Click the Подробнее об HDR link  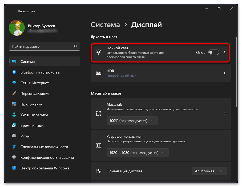click(122, 76)
